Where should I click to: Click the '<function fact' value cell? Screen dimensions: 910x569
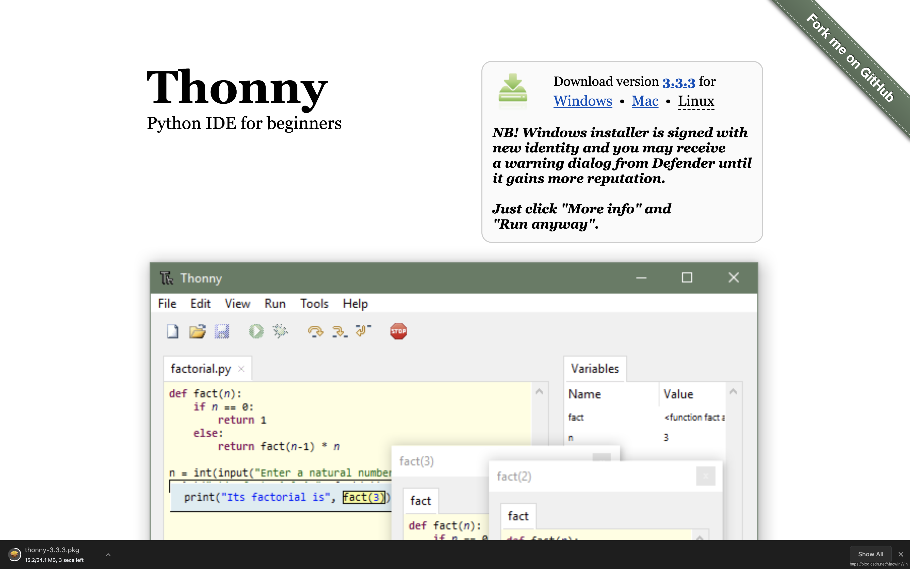click(x=694, y=417)
